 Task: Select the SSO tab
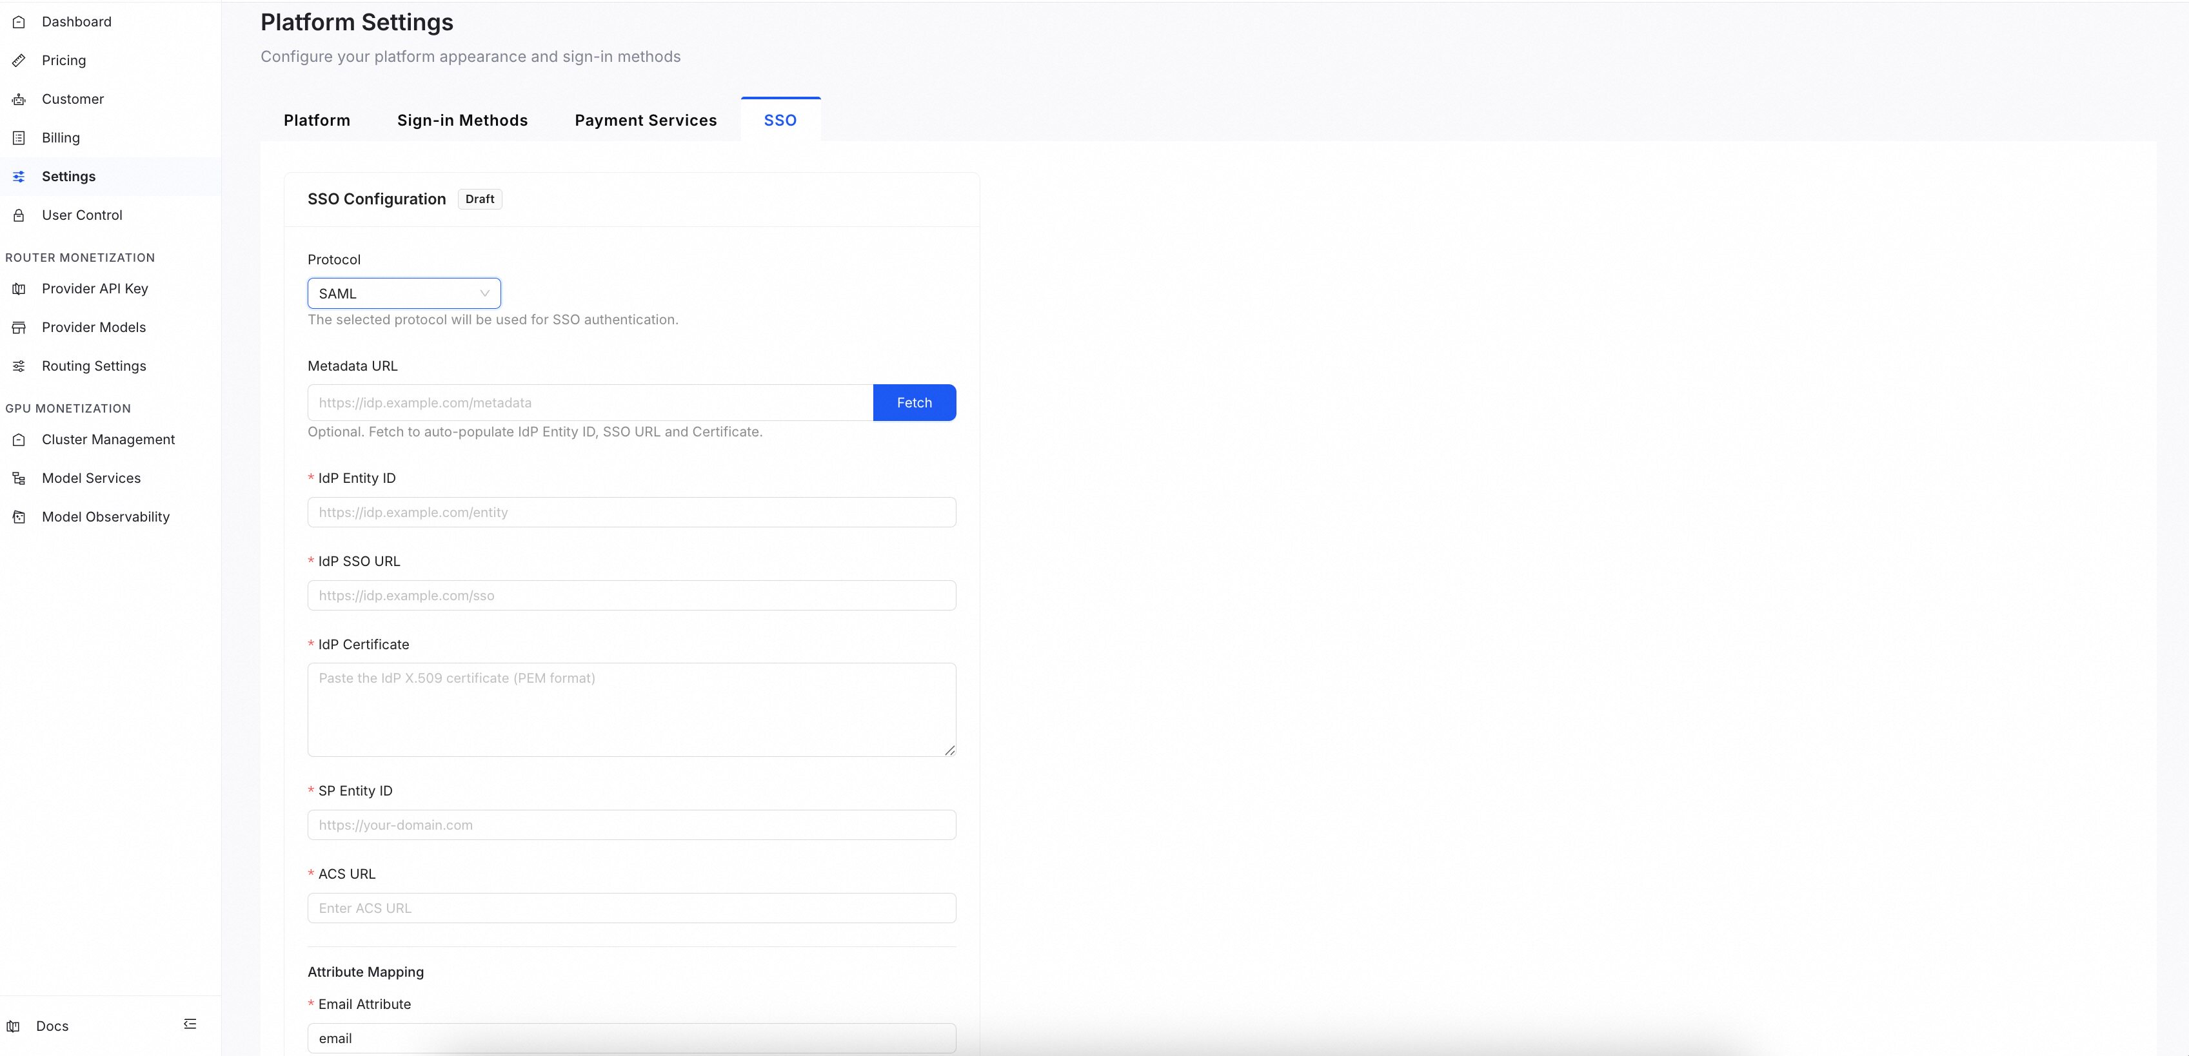click(x=780, y=120)
